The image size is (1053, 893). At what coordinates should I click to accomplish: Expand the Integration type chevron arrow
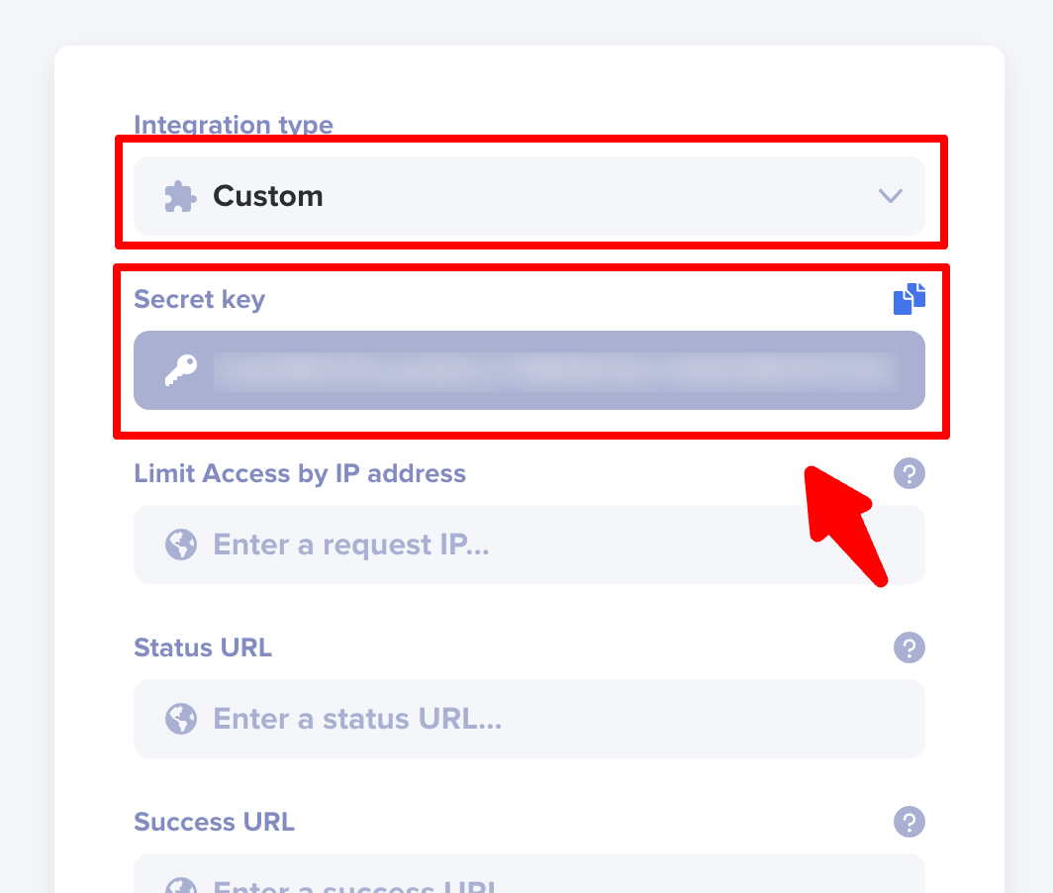(x=891, y=196)
